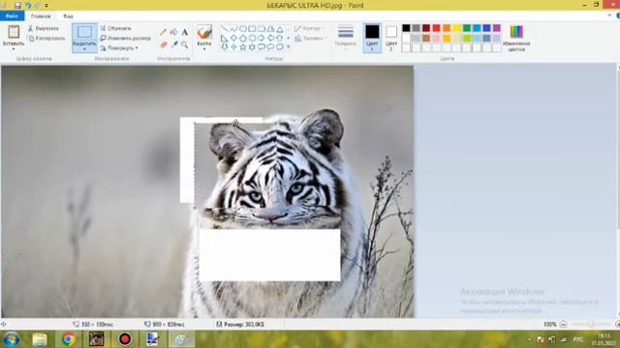Choose the Up arrow shape

pos(280,39)
